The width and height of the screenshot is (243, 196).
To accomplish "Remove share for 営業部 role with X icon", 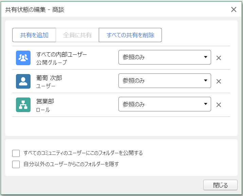I will pyautogui.click(x=219, y=105).
